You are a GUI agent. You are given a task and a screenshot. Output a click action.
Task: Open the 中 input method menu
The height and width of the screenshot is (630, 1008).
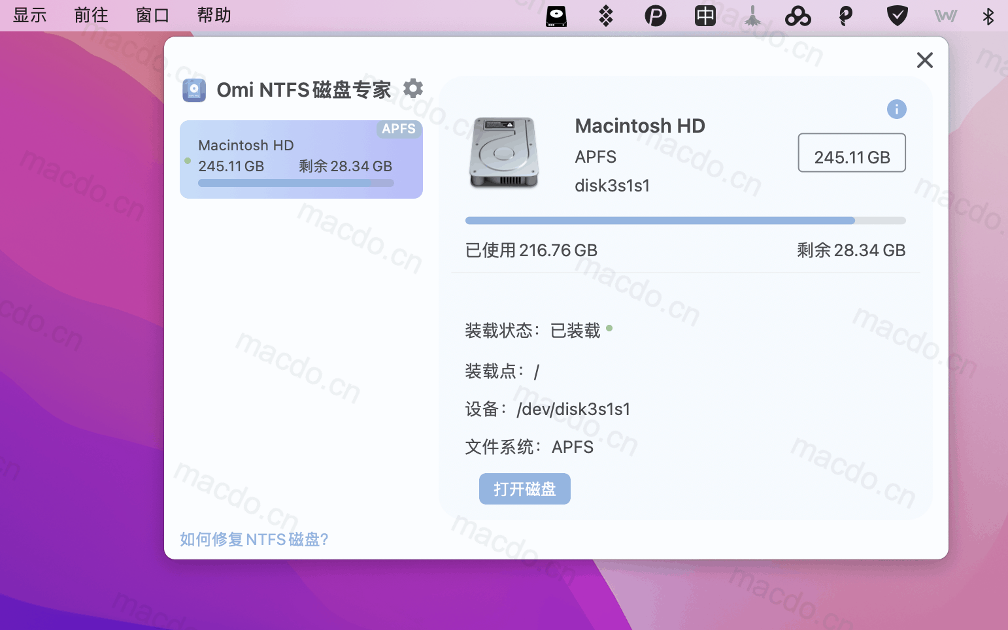tap(705, 16)
